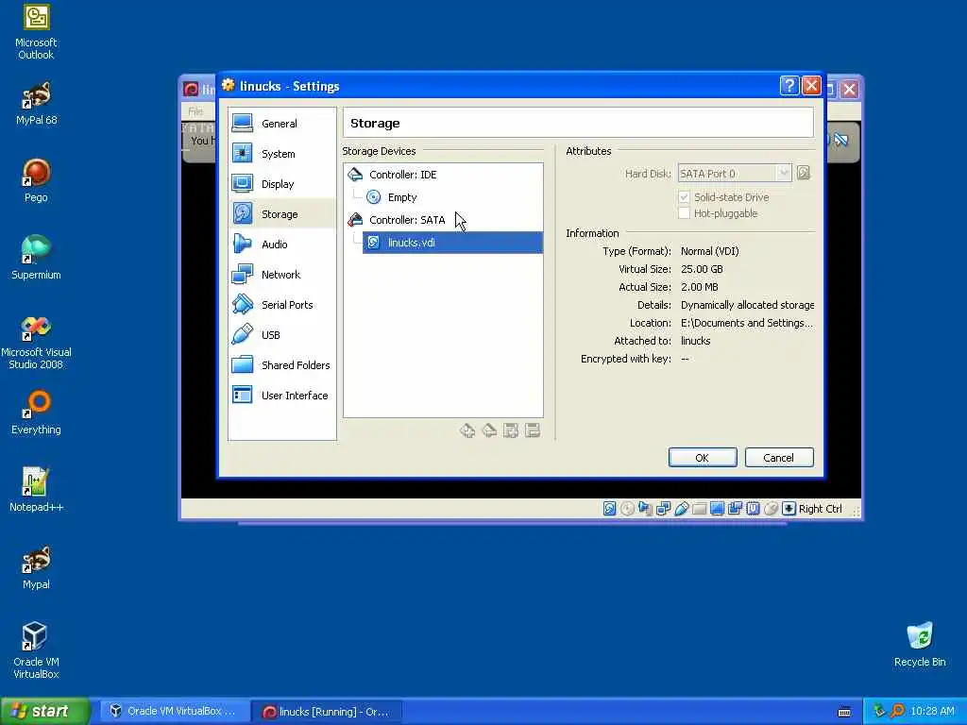The width and height of the screenshot is (967, 725).
Task: Toggle the Solid-state Drive checkbox
Action: tap(684, 197)
